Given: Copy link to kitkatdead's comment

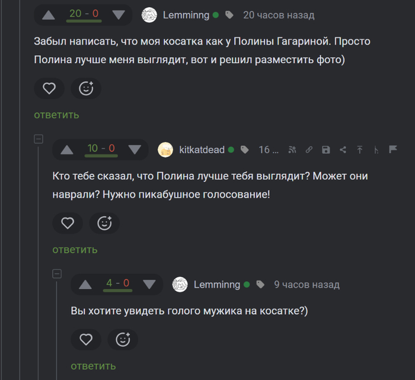Looking at the screenshot, I should (309, 150).
